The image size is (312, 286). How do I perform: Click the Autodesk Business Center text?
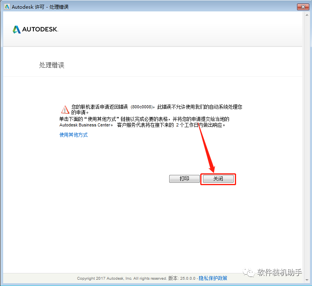[x=85, y=125]
